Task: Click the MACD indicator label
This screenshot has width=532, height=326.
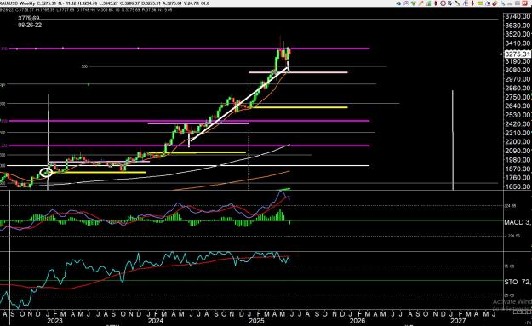Action: tap(518, 222)
